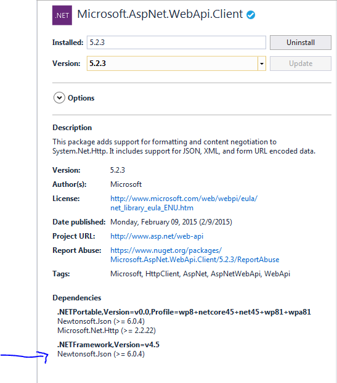This screenshot has height=383, width=337.
Task: Open the Microsoft EULA license link
Action: point(184,203)
